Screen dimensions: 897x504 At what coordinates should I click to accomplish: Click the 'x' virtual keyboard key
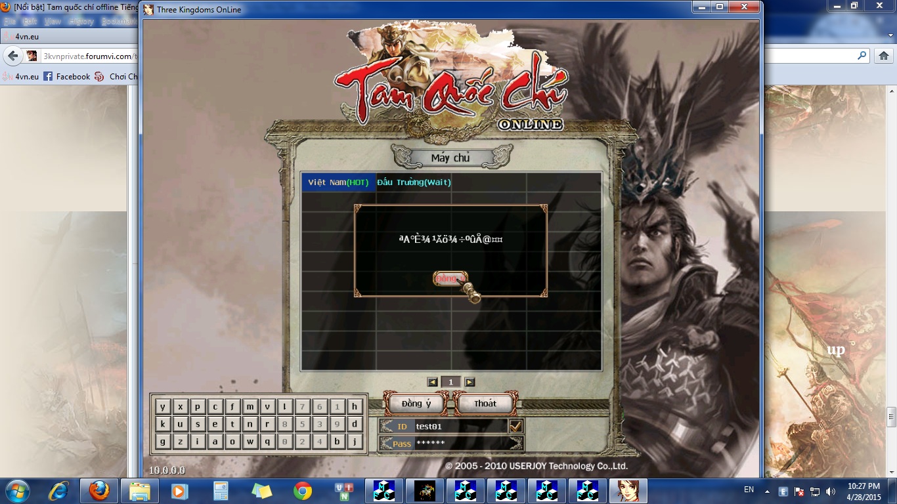point(180,406)
